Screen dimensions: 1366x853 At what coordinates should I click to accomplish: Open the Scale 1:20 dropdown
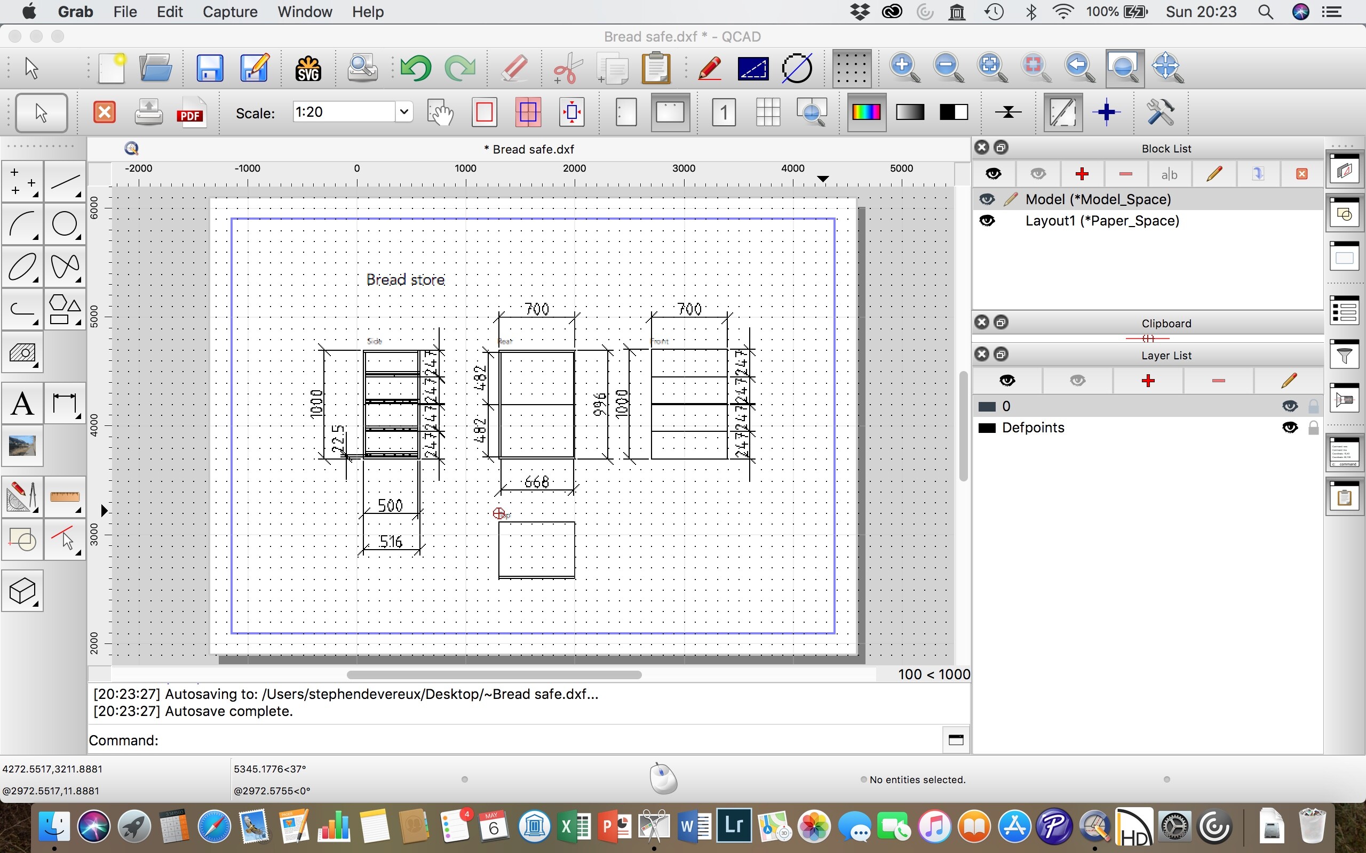pyautogui.click(x=403, y=112)
